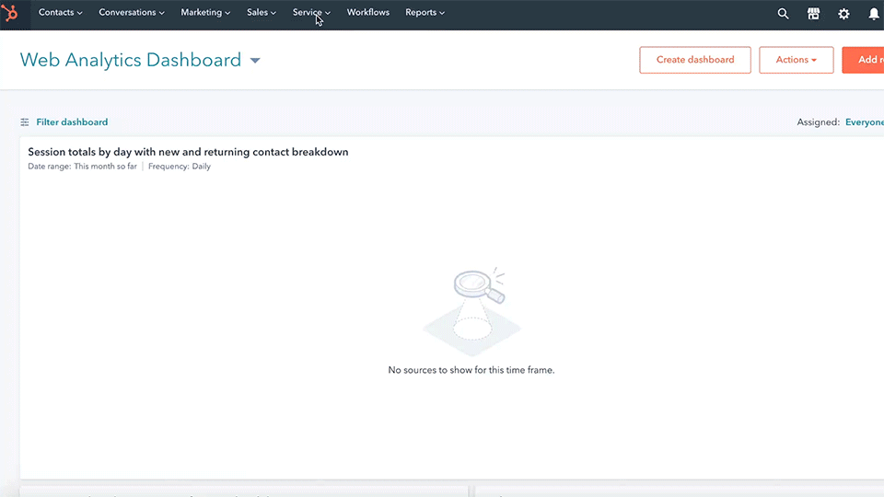Click the filter sliders icon beside Filter dashboard

point(25,122)
